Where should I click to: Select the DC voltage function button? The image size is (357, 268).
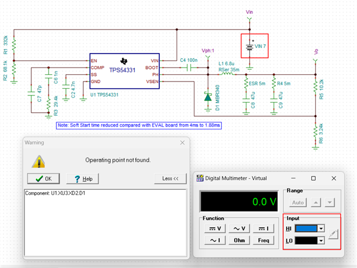215,228
